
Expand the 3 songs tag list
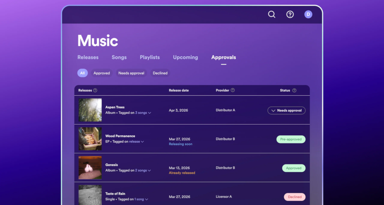click(143, 113)
